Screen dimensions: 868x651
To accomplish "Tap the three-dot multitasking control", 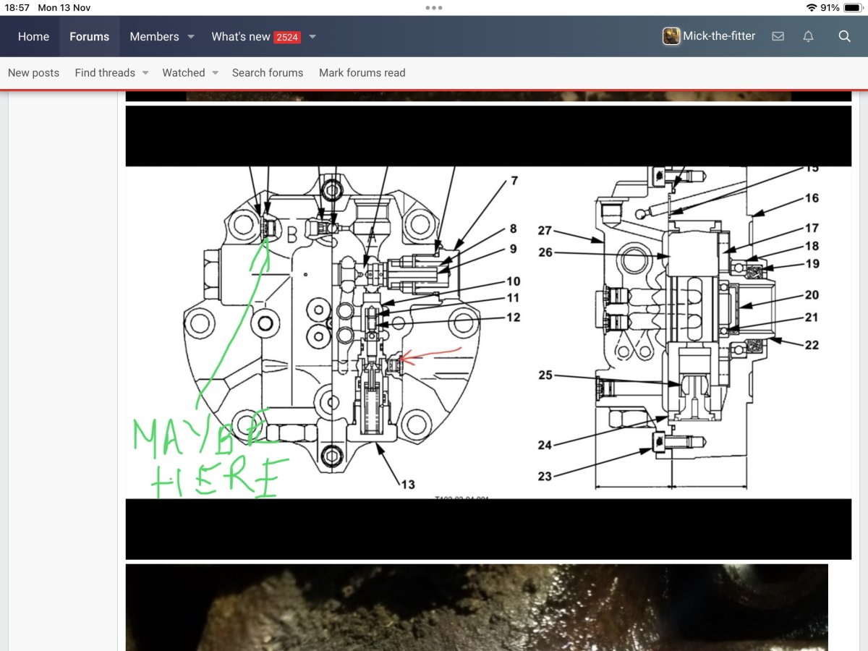I will click(434, 7).
